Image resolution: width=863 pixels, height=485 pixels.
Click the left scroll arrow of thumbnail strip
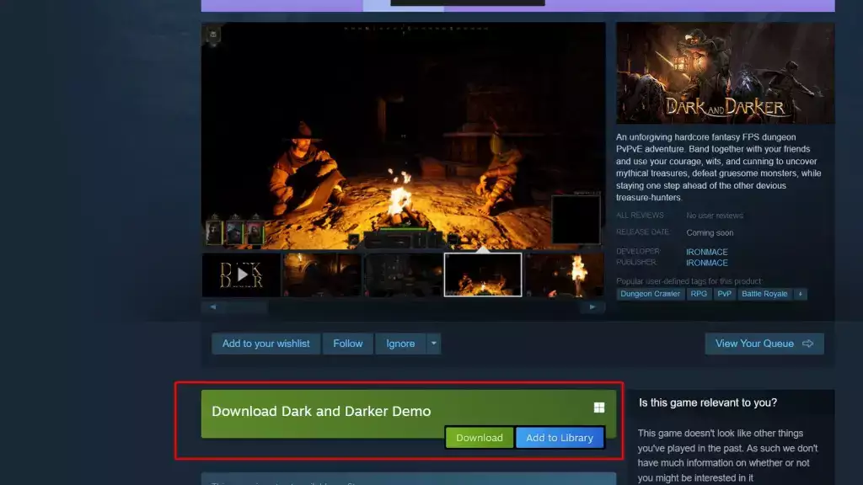click(x=213, y=306)
